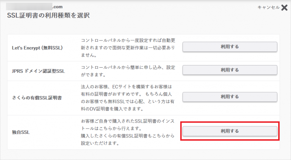Click 利用する for Let's Encrypt free SSL
Viewport: 291px width, 160px height.
[230, 47]
